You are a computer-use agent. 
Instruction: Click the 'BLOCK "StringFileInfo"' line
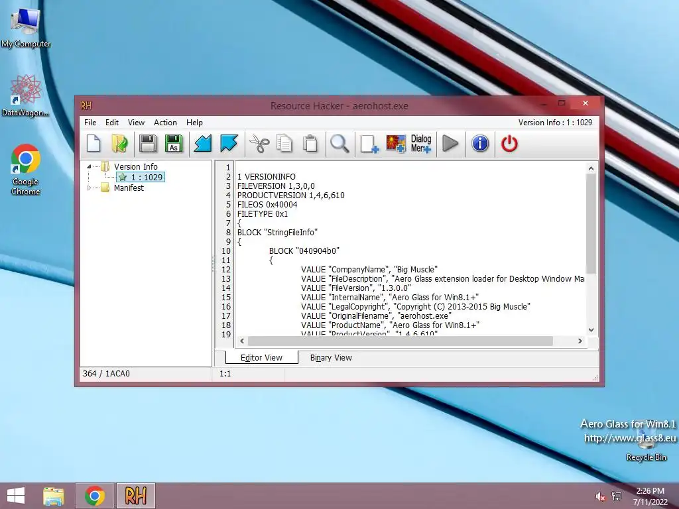point(277,233)
